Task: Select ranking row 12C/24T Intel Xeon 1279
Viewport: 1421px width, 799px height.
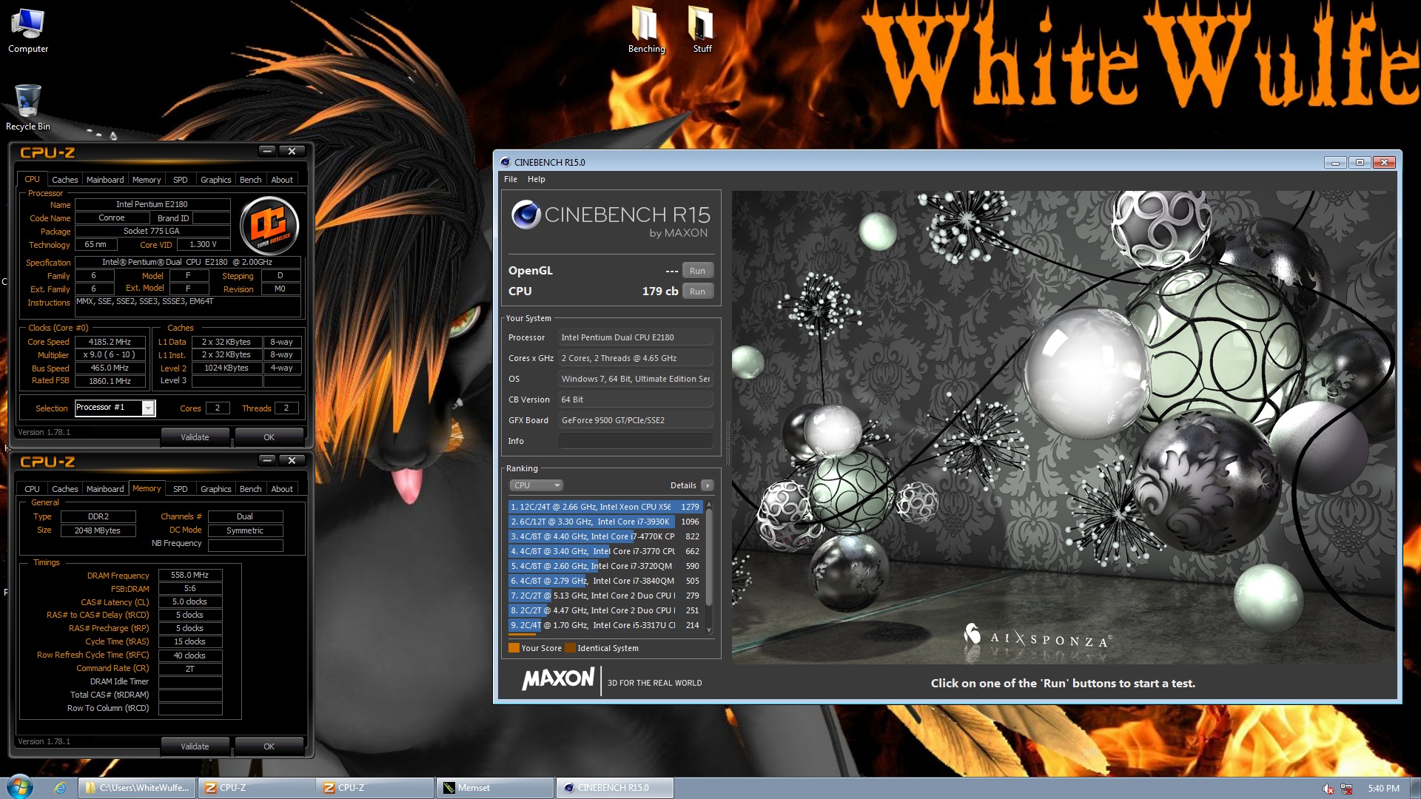Action: point(605,507)
